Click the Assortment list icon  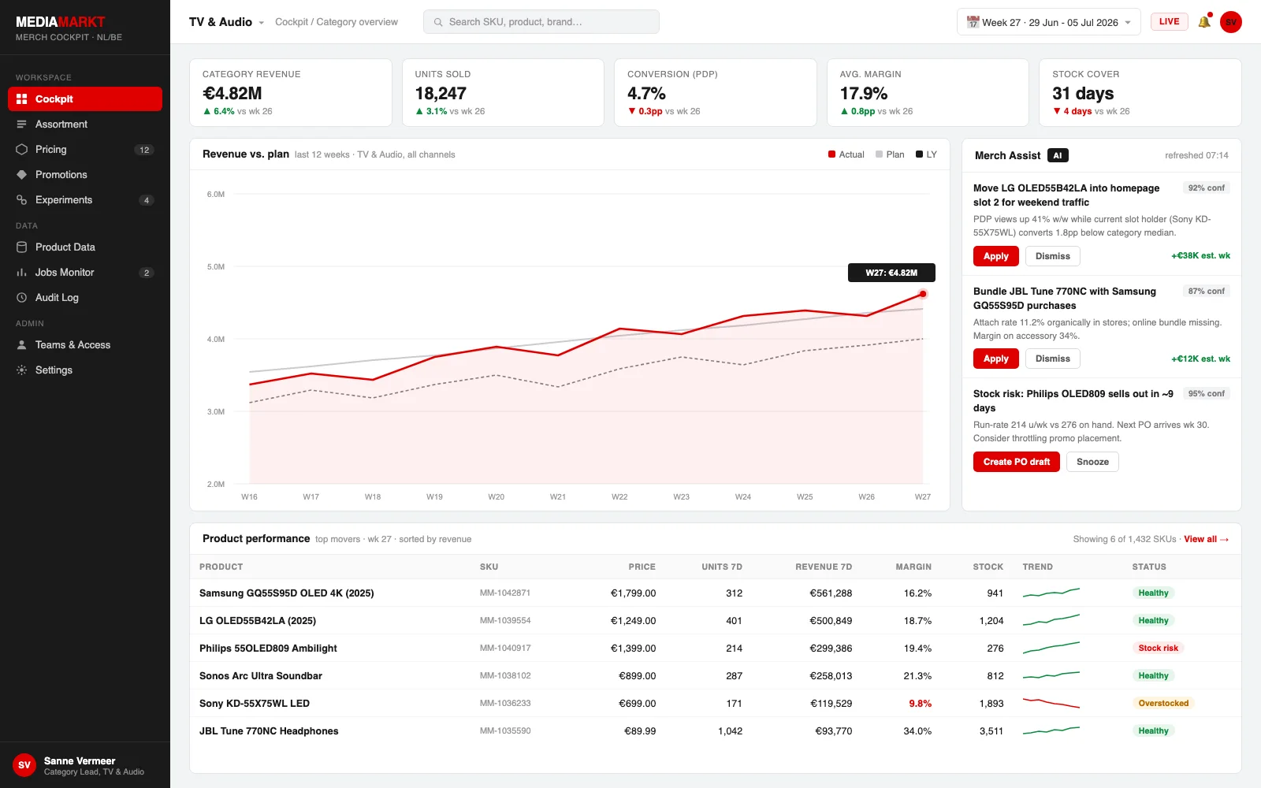click(x=21, y=125)
